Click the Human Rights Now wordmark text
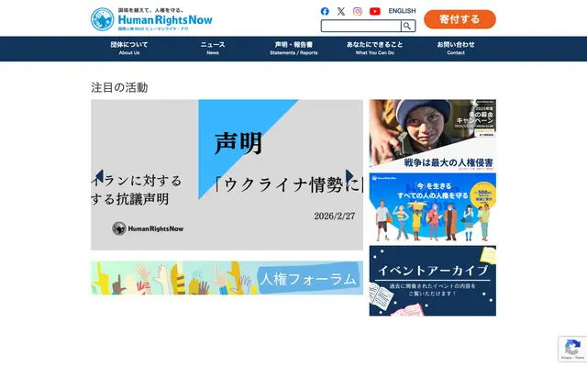The image size is (587, 367). (165, 19)
